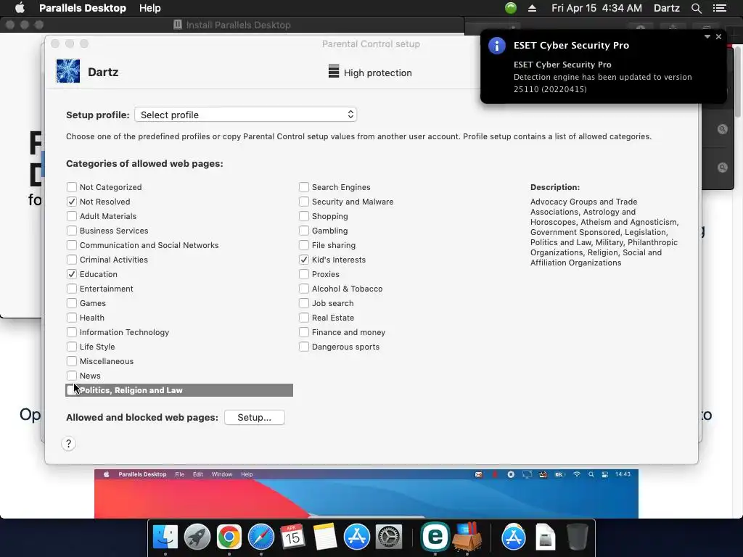Open ESET Cyber Security dock icon
This screenshot has height=557, width=743.
(x=435, y=537)
